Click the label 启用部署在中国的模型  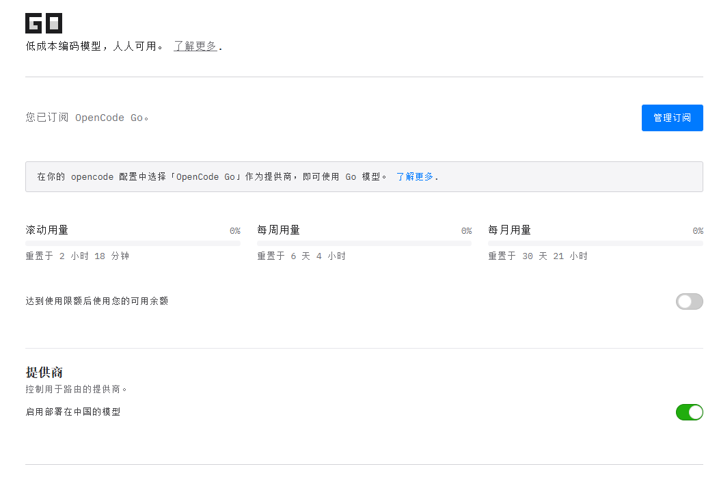(x=73, y=412)
